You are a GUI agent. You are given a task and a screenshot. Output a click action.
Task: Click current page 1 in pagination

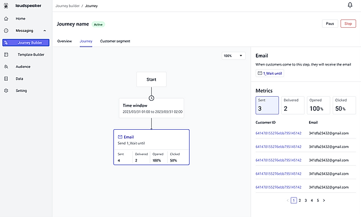click(x=294, y=200)
